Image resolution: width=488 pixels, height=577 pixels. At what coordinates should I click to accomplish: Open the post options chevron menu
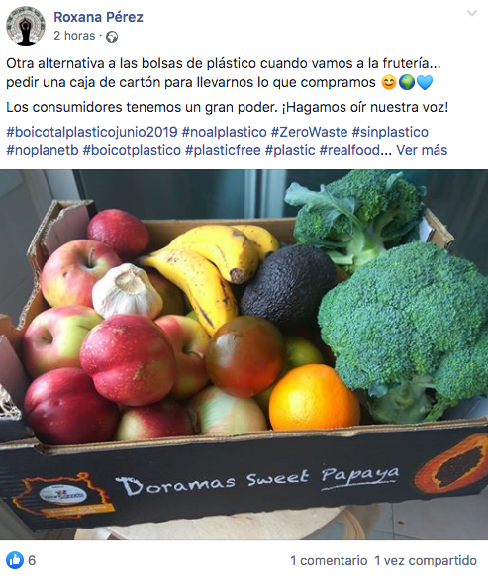click(472, 13)
